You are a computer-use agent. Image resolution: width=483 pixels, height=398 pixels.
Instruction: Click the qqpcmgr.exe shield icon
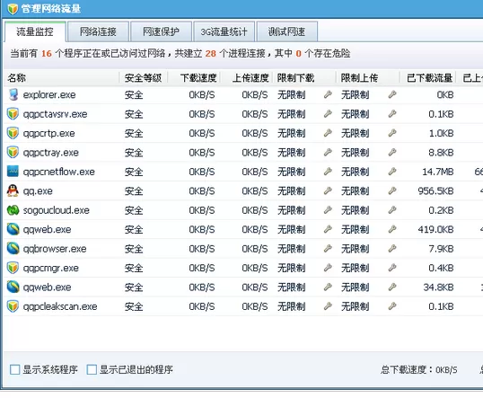pyautogui.click(x=13, y=268)
